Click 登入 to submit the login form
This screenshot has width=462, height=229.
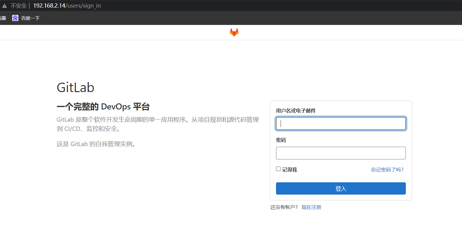(341, 188)
